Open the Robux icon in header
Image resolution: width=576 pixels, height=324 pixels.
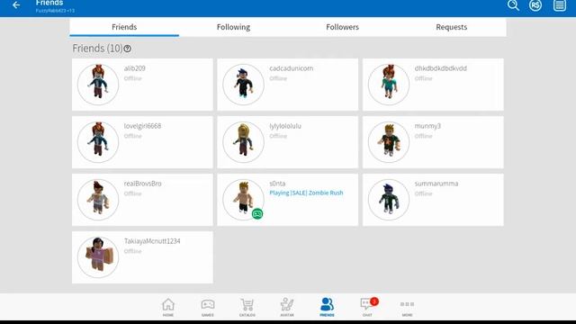tap(535, 5)
